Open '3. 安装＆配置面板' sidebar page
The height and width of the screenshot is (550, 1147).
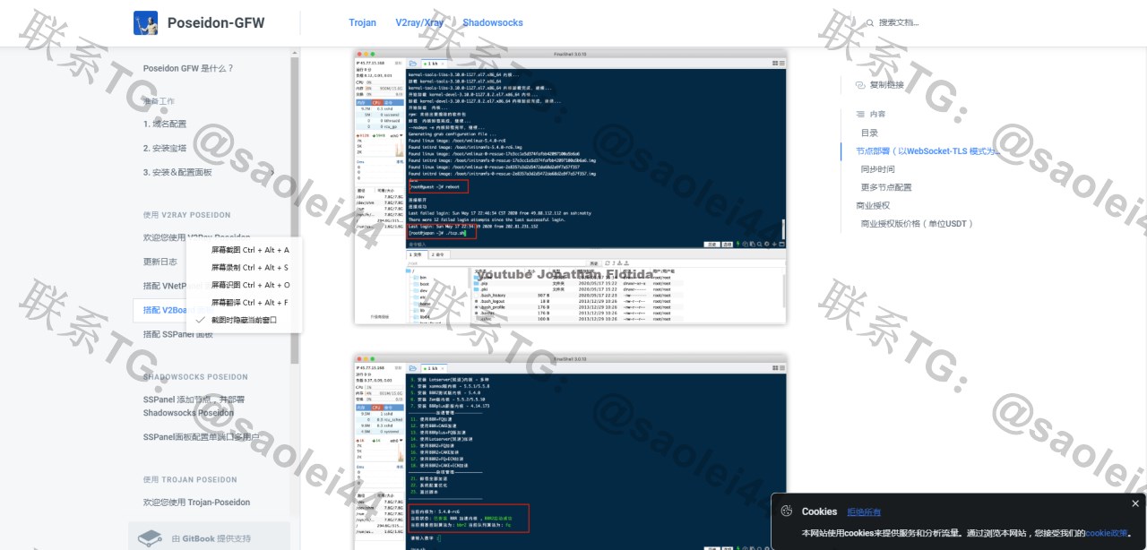(x=177, y=172)
